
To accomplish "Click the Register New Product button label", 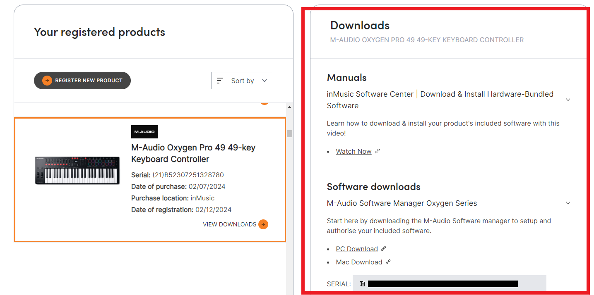I will point(89,81).
